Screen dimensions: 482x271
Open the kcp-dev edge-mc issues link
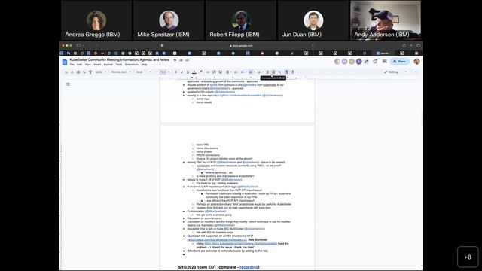coord(217,239)
